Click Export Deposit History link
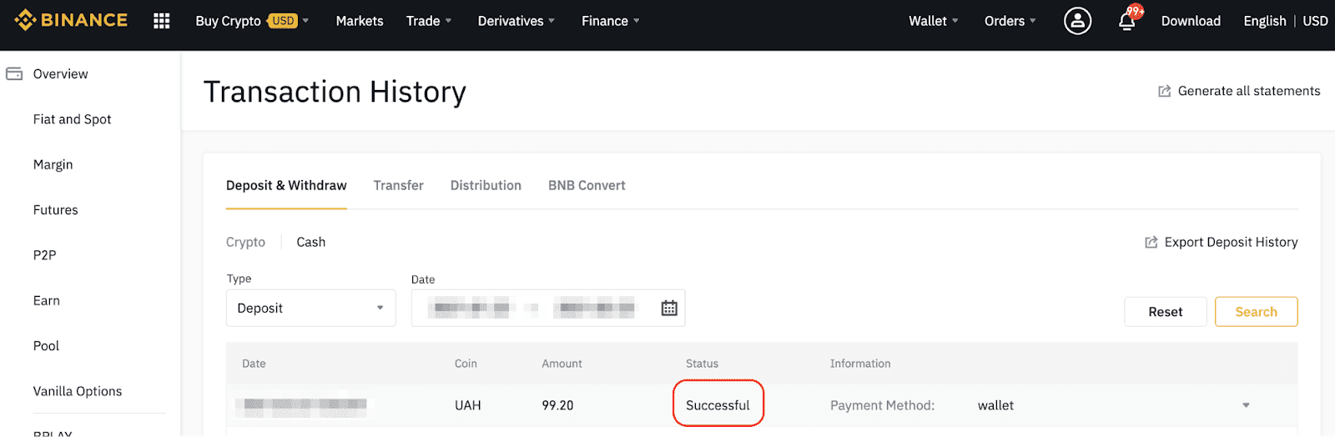Screen dimensions: 1335x437 pos(1231,242)
